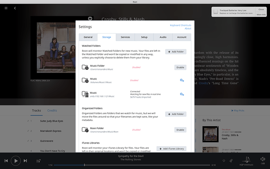The width and height of the screenshot is (270, 169).
Task: Switch to the General settings tab
Action: (88, 37)
